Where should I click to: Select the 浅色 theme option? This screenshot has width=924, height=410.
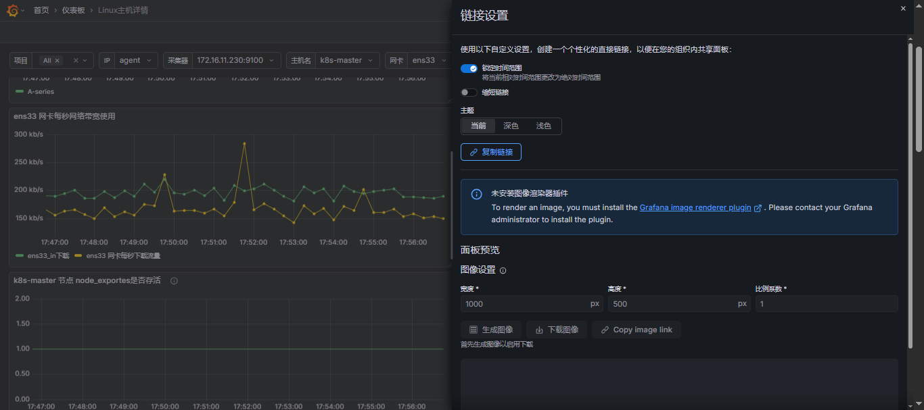pos(544,126)
